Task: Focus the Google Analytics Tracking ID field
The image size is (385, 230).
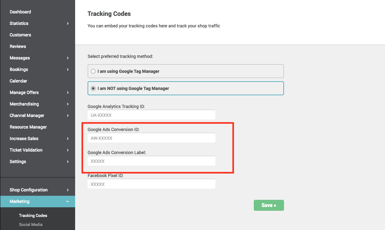Action: [152, 115]
